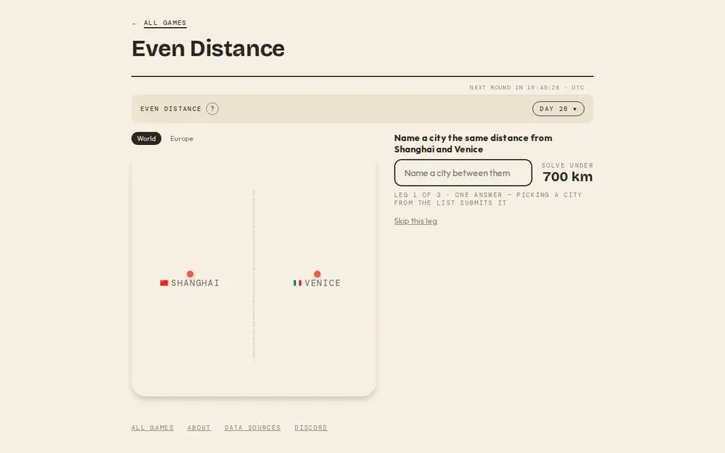Screen dimensions: 725x453
Task: Focus the 'Name a city between them' field
Action: [x=463, y=173]
